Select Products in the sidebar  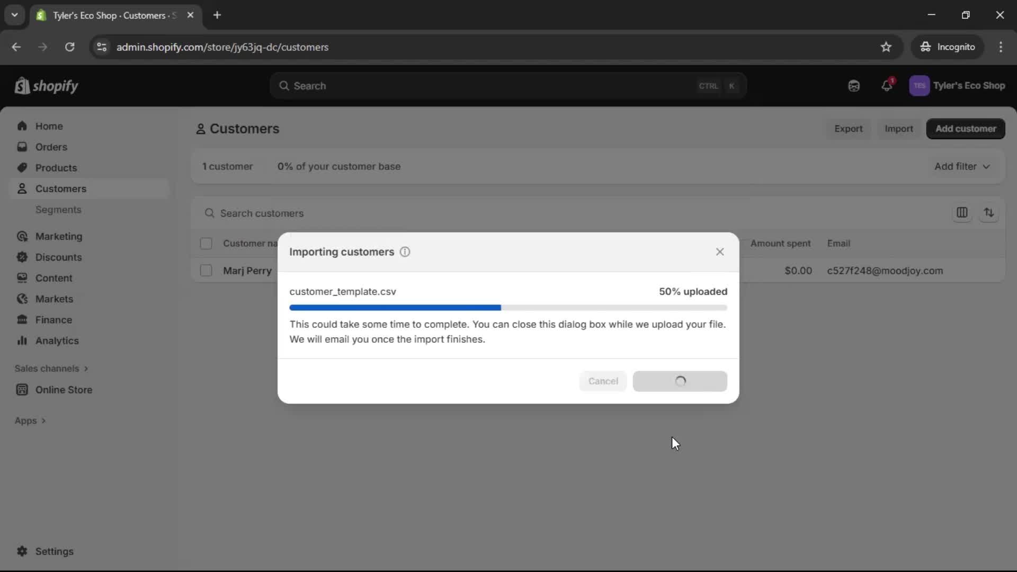[57, 167]
